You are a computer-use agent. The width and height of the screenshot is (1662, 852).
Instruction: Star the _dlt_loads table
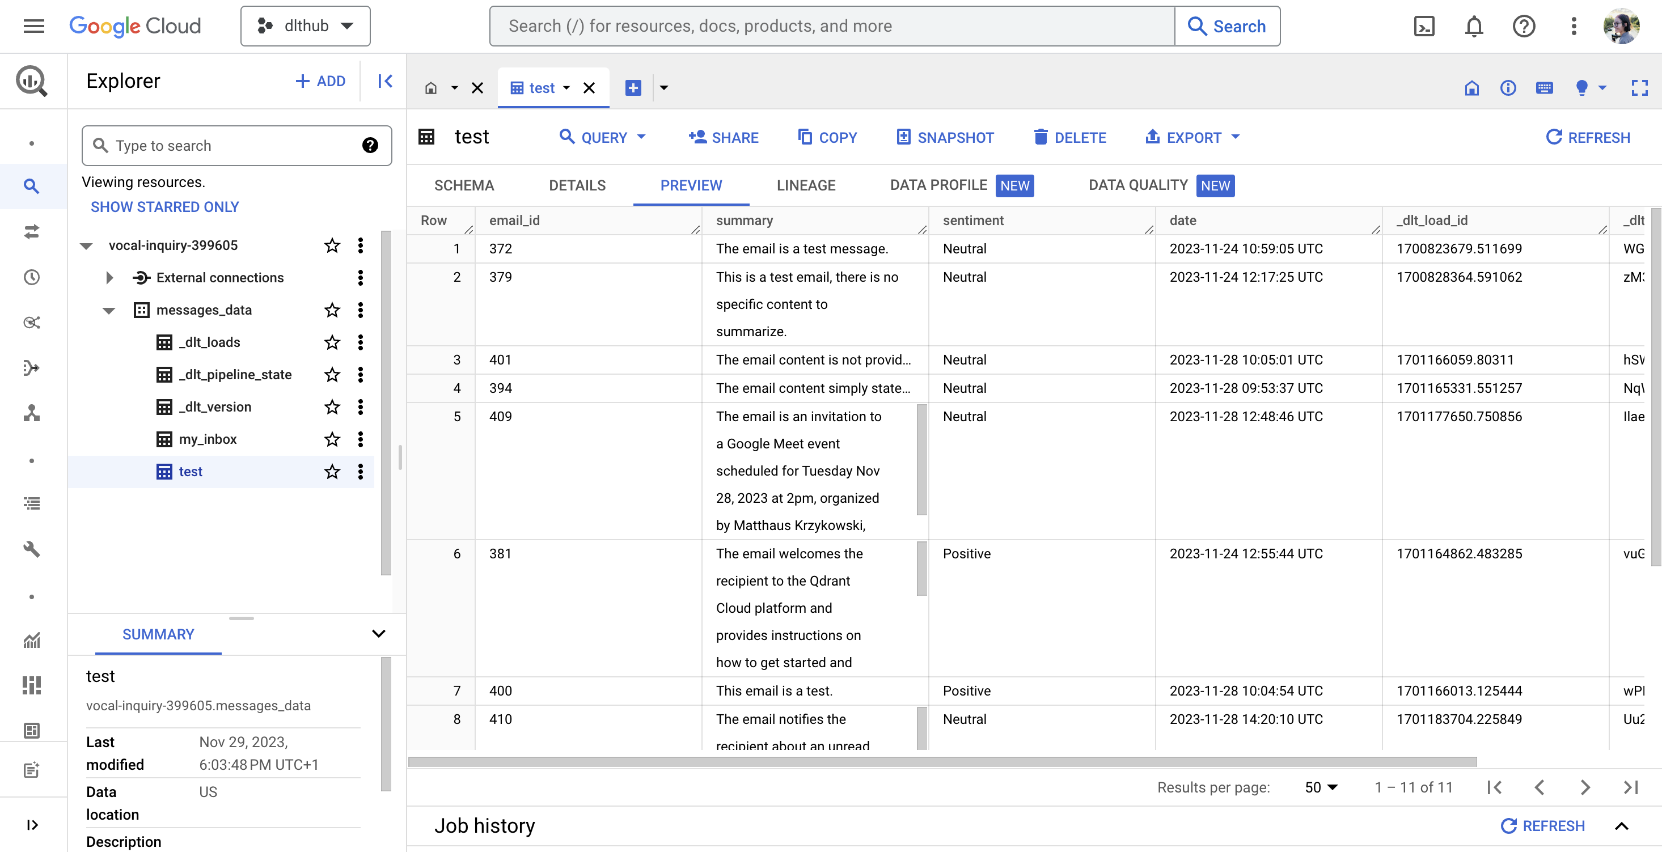(x=332, y=342)
